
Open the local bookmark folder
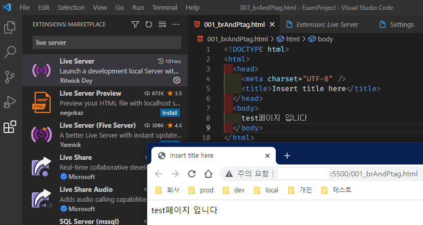tap(266, 190)
